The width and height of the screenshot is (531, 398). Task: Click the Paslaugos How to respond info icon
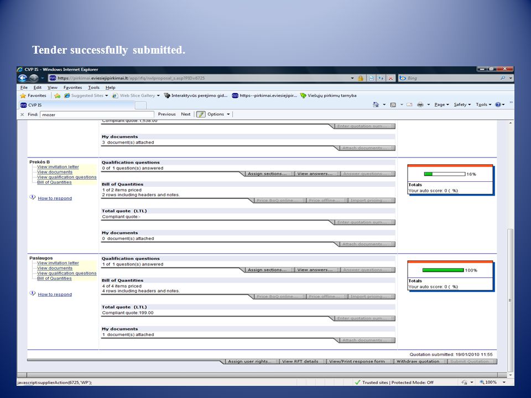coord(33,294)
